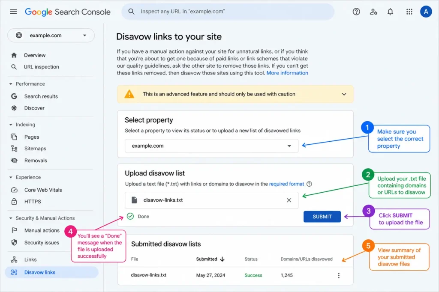Remove the uploaded disavow-links.txt file
This screenshot has height=292, width=439.
pos(289,200)
